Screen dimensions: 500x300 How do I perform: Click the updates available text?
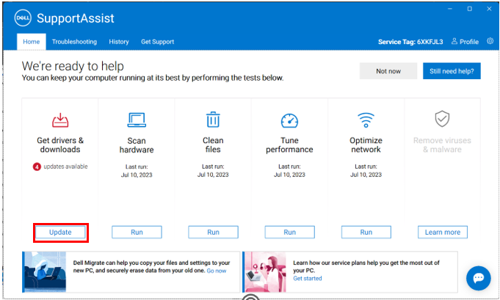coord(65,167)
